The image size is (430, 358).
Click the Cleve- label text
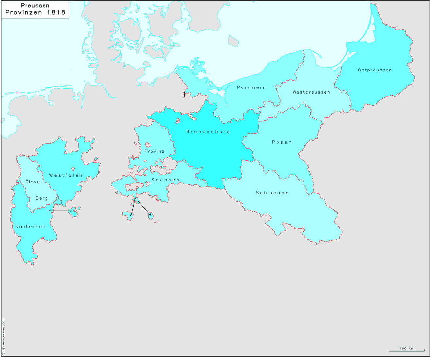point(32,182)
